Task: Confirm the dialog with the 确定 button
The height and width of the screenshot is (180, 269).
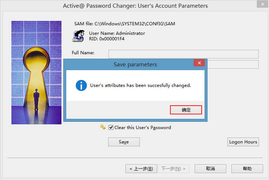Action: pos(186,110)
